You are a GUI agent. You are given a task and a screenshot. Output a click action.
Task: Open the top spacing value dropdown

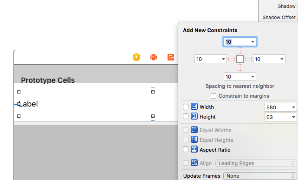point(253,42)
